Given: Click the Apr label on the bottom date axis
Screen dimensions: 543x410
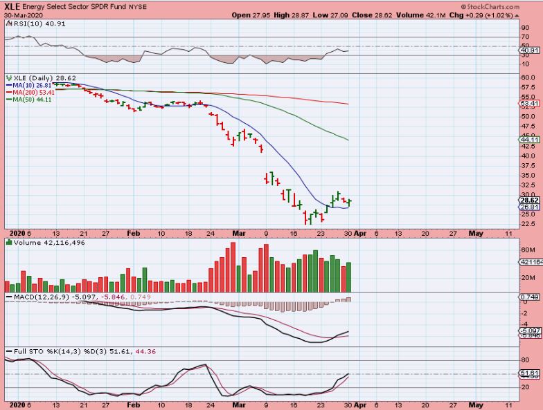Looking at the screenshot, I should (360, 405).
